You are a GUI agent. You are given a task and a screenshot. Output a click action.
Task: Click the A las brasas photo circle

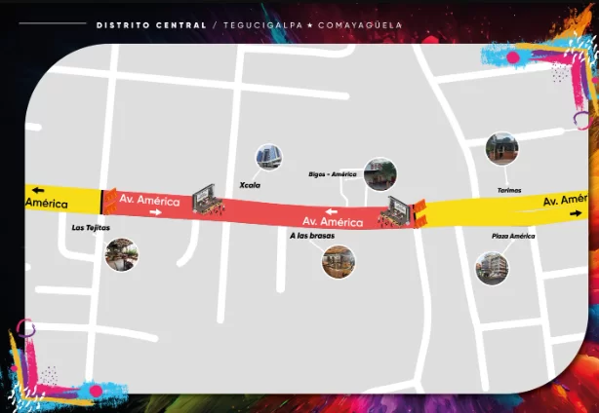click(x=339, y=262)
